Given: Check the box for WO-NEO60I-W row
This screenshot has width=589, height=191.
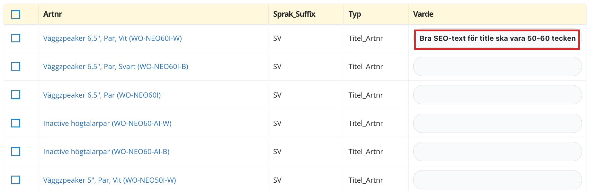Looking at the screenshot, I should click(16, 38).
